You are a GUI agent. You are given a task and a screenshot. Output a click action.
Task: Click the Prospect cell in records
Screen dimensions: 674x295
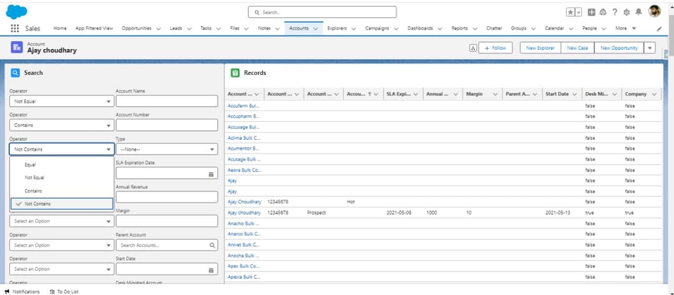click(x=316, y=213)
